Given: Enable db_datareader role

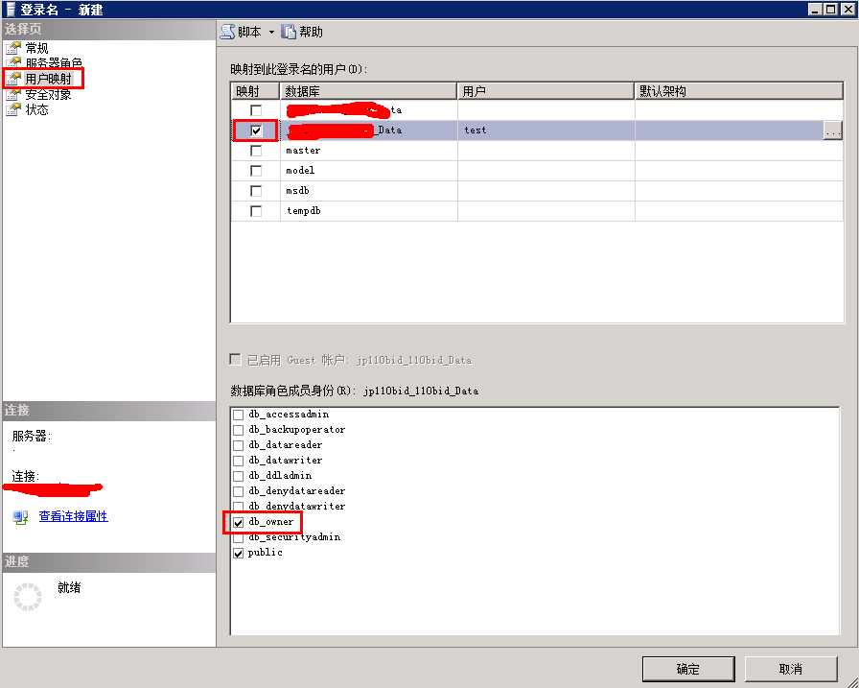Looking at the screenshot, I should [239, 445].
